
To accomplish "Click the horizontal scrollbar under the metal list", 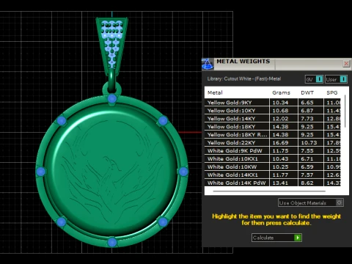I will [269, 191].
